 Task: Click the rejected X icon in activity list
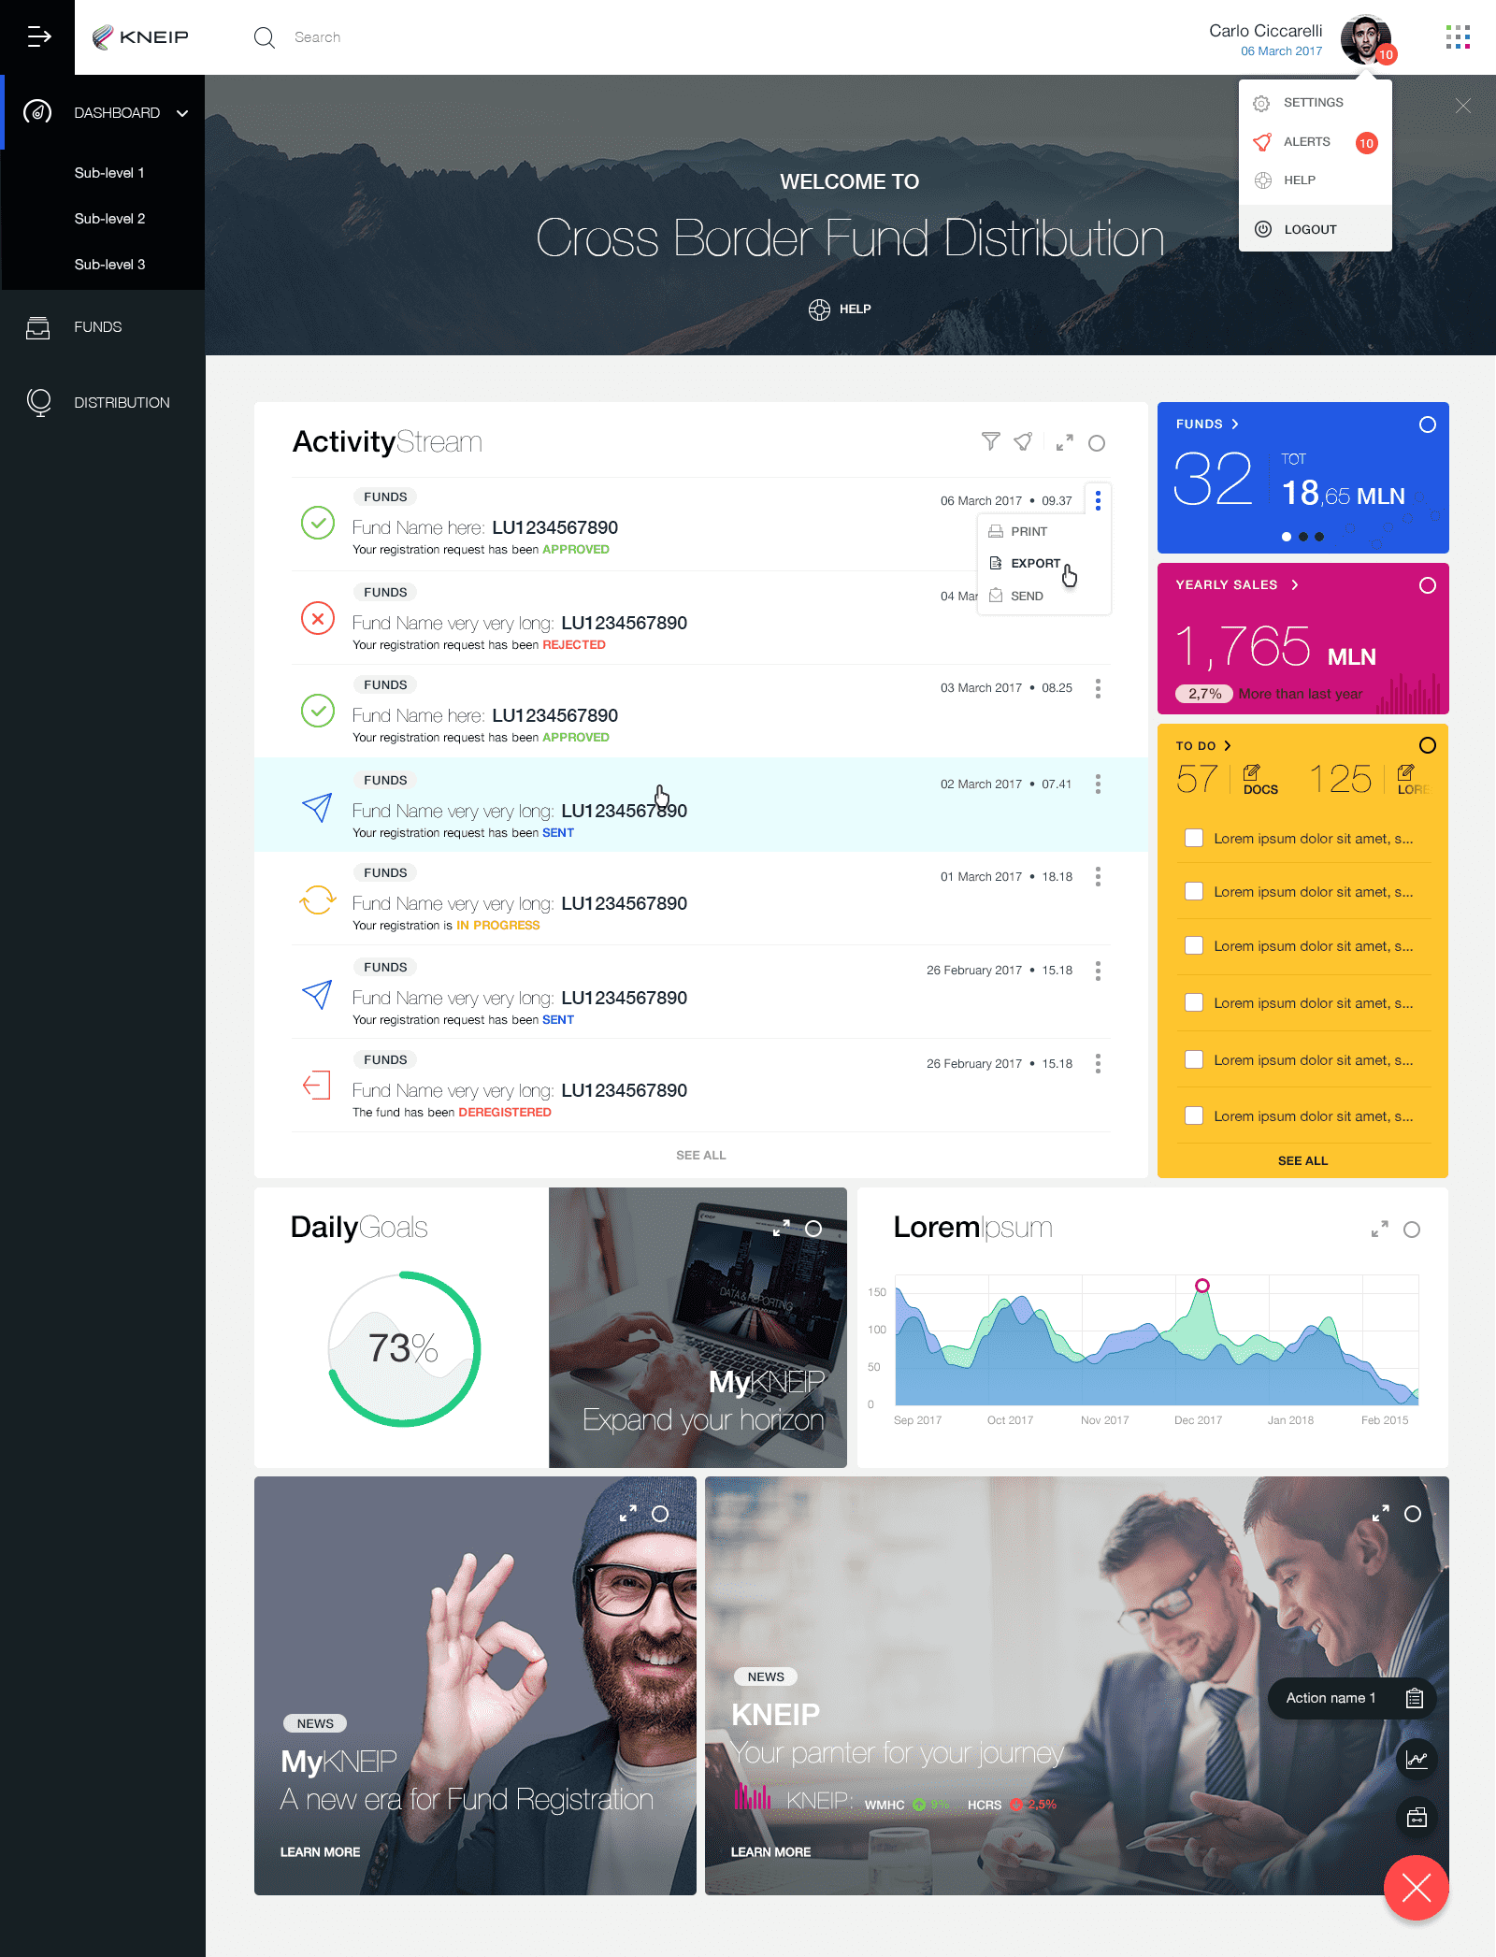tap(318, 618)
